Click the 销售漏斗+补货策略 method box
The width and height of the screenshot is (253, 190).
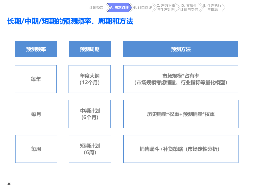coord(181,149)
